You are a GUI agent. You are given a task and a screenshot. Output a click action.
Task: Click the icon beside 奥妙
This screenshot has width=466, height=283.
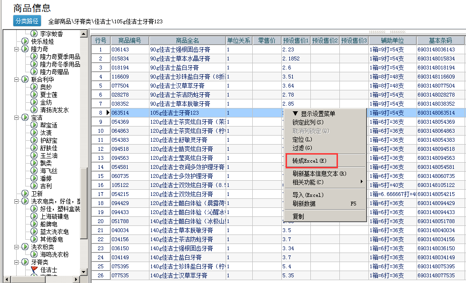[x=34, y=87]
